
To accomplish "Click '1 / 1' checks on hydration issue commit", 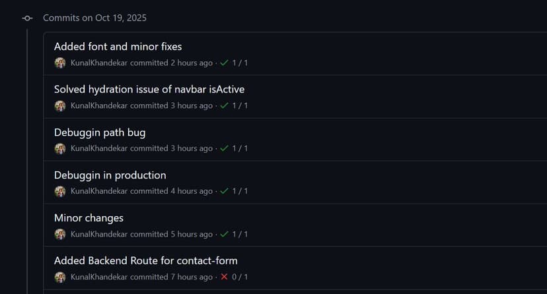I will [240, 105].
